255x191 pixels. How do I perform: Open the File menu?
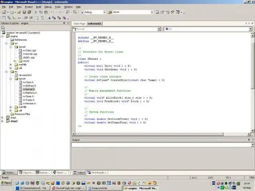(x=4, y=7)
